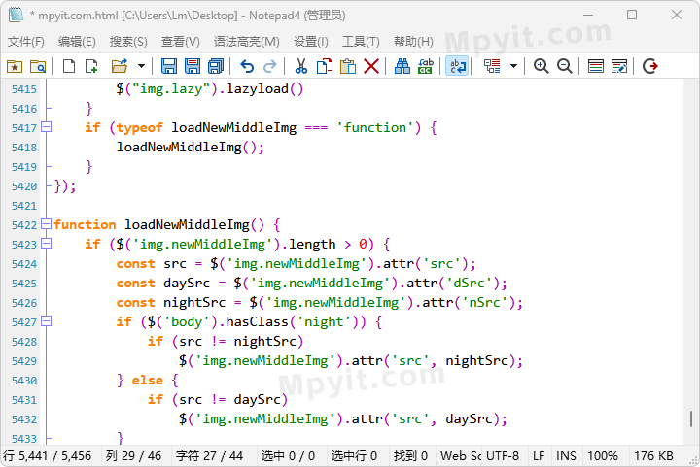Image resolution: width=700 pixels, height=467 pixels.
Task: Zoom out with magnifier minus icon
Action: pyautogui.click(x=565, y=66)
